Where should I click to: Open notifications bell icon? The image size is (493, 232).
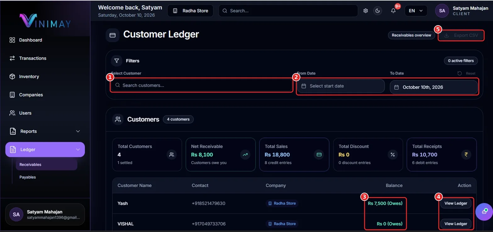click(x=393, y=11)
